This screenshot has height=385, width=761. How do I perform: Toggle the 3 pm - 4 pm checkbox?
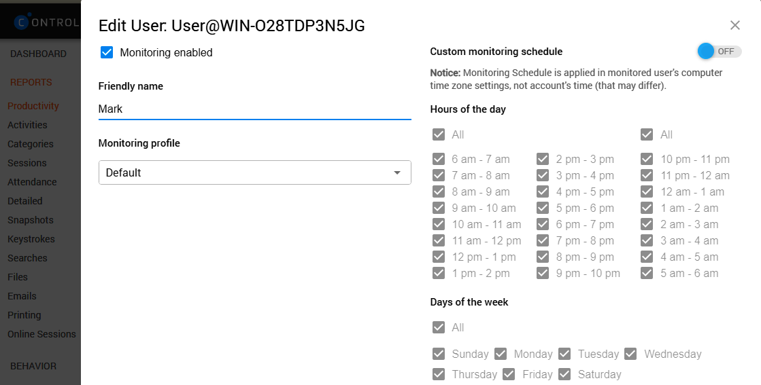click(x=543, y=175)
